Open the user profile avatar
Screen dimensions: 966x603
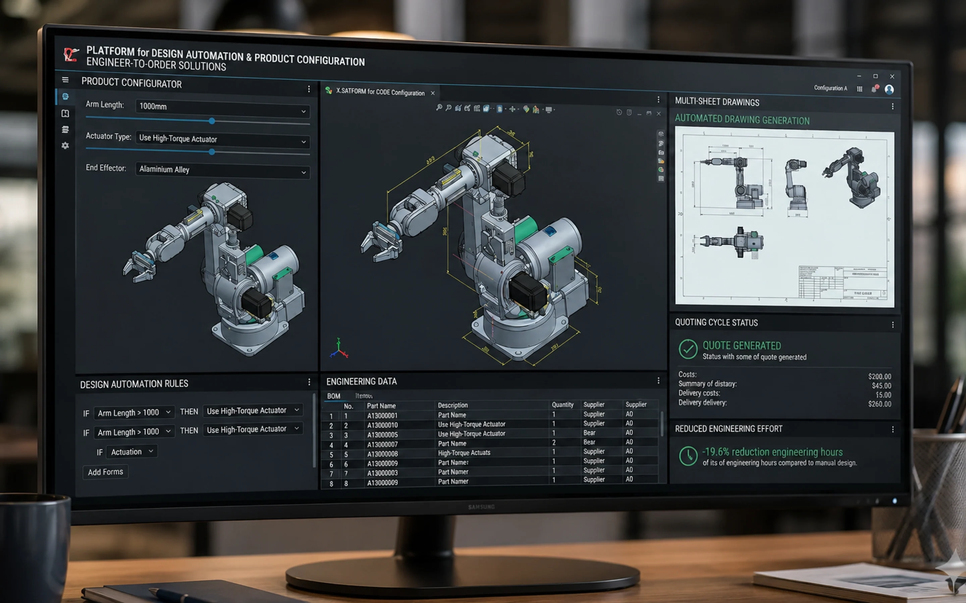889,89
